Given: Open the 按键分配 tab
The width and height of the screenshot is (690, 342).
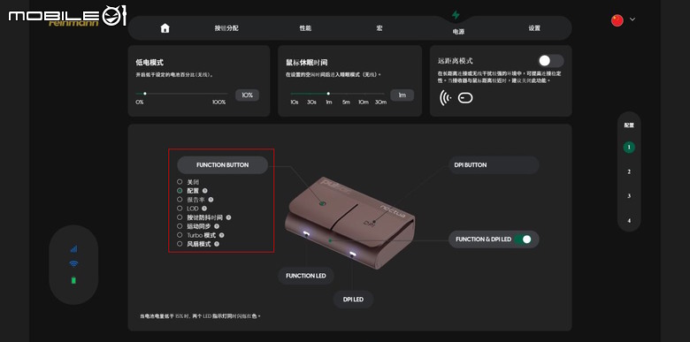Looking at the screenshot, I should [x=226, y=28].
